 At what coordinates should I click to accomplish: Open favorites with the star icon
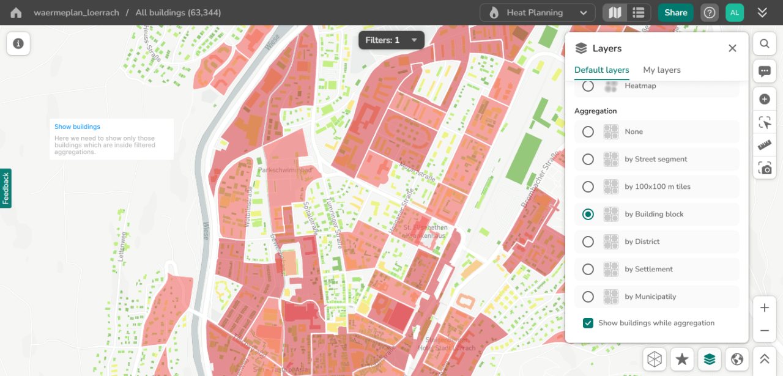681,359
